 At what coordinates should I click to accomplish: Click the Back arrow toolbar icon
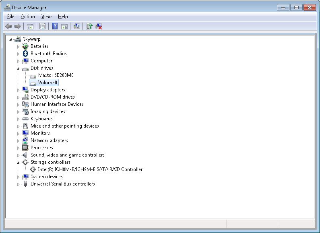(8, 26)
